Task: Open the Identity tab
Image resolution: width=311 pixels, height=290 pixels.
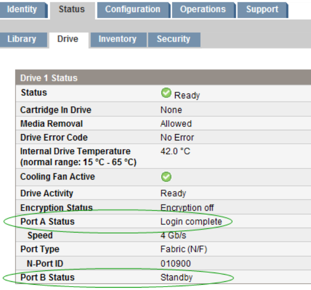Action: (22, 9)
